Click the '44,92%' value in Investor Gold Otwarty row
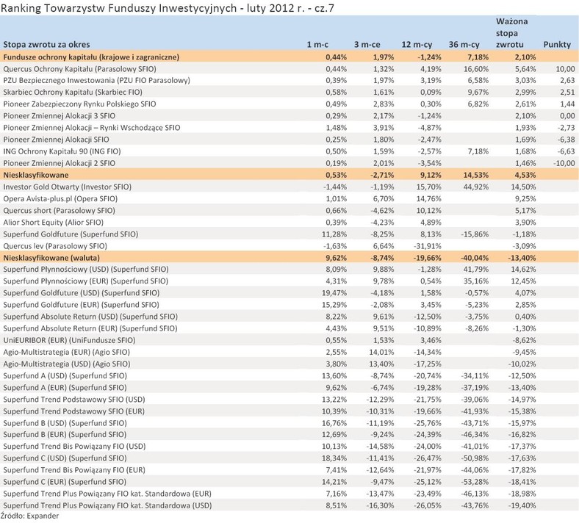Viewport: 579px width, 523px height. coord(476,187)
